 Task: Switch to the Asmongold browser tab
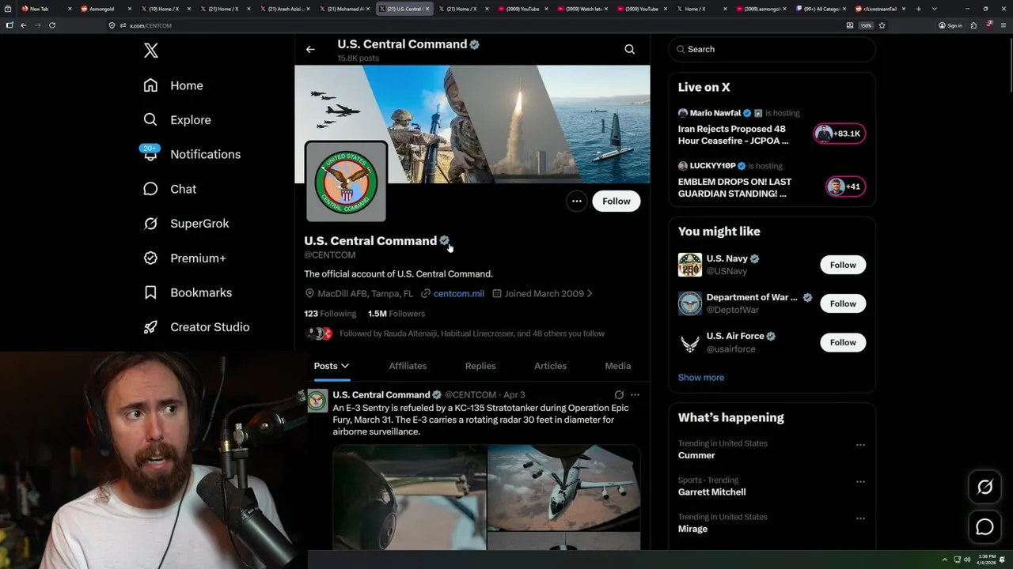tap(106, 9)
